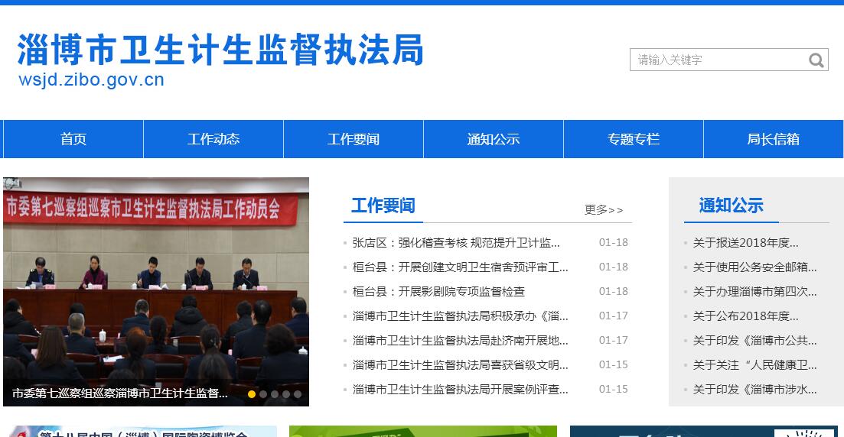
Task: Open the 局长信箱 mailbox page
Action: tap(773, 139)
